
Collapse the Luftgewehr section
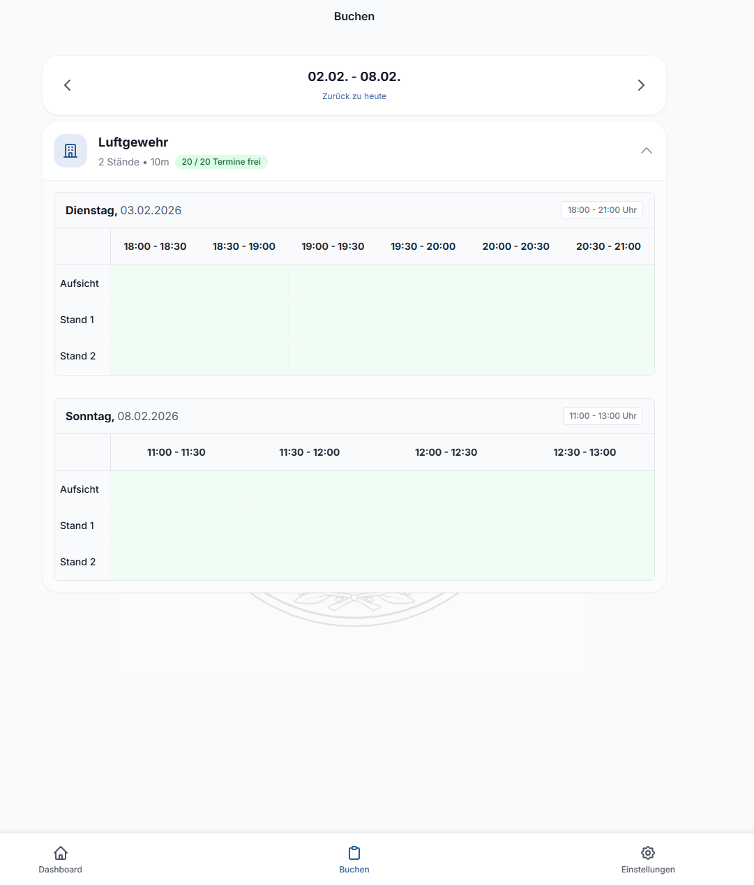pyautogui.click(x=647, y=151)
